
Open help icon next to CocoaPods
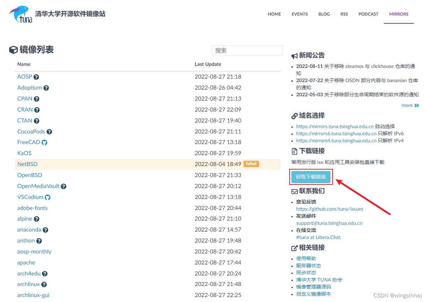[49, 132]
